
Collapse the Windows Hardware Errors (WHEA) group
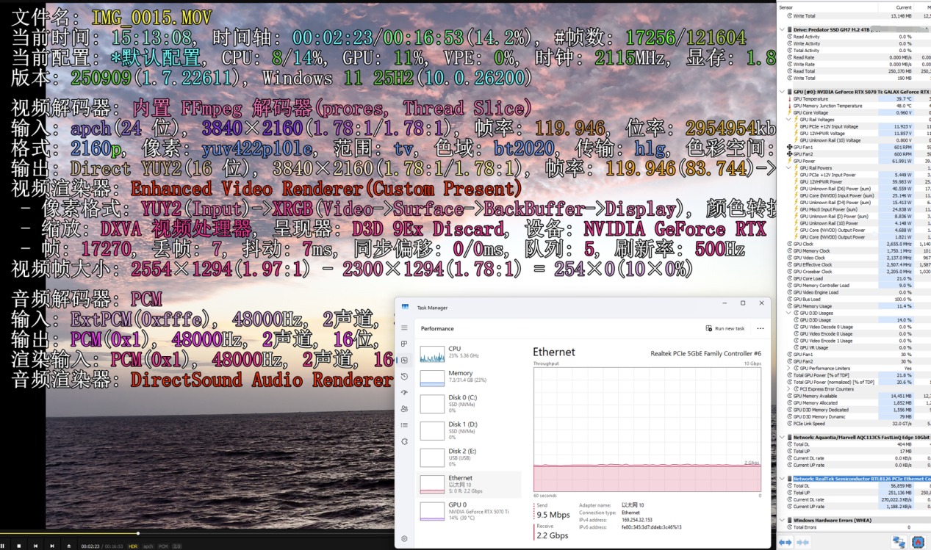783,520
